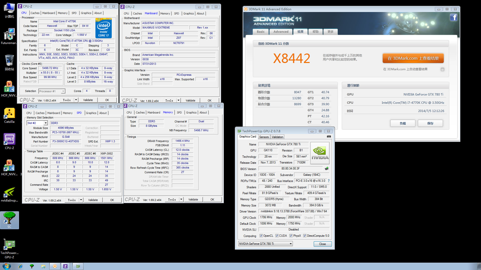
Task: Click OK in the CPU-Z Memory window
Action: pyautogui.click(x=212, y=199)
